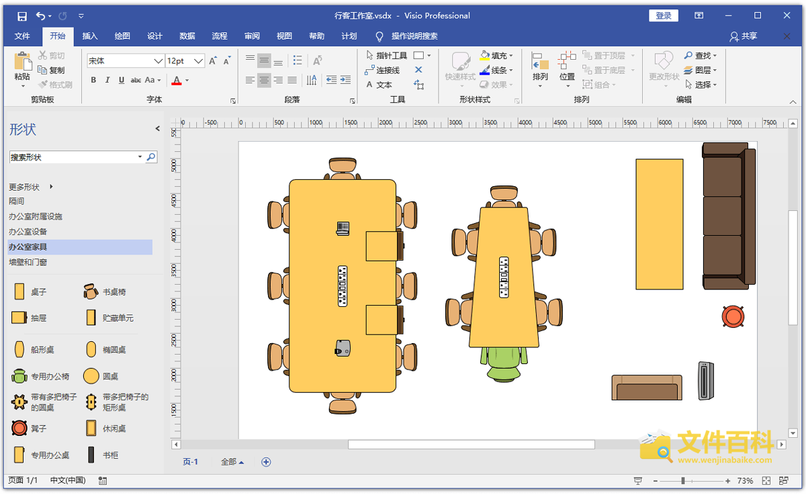Screen dimensions: 806x495
Task: Toggle Underline formatting
Action: (x=122, y=80)
